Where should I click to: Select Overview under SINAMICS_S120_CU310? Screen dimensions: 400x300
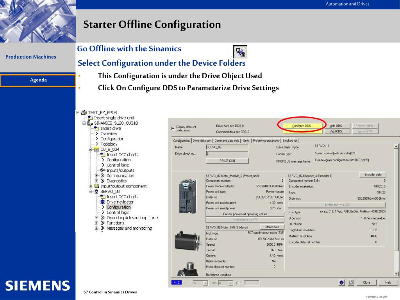(109, 134)
